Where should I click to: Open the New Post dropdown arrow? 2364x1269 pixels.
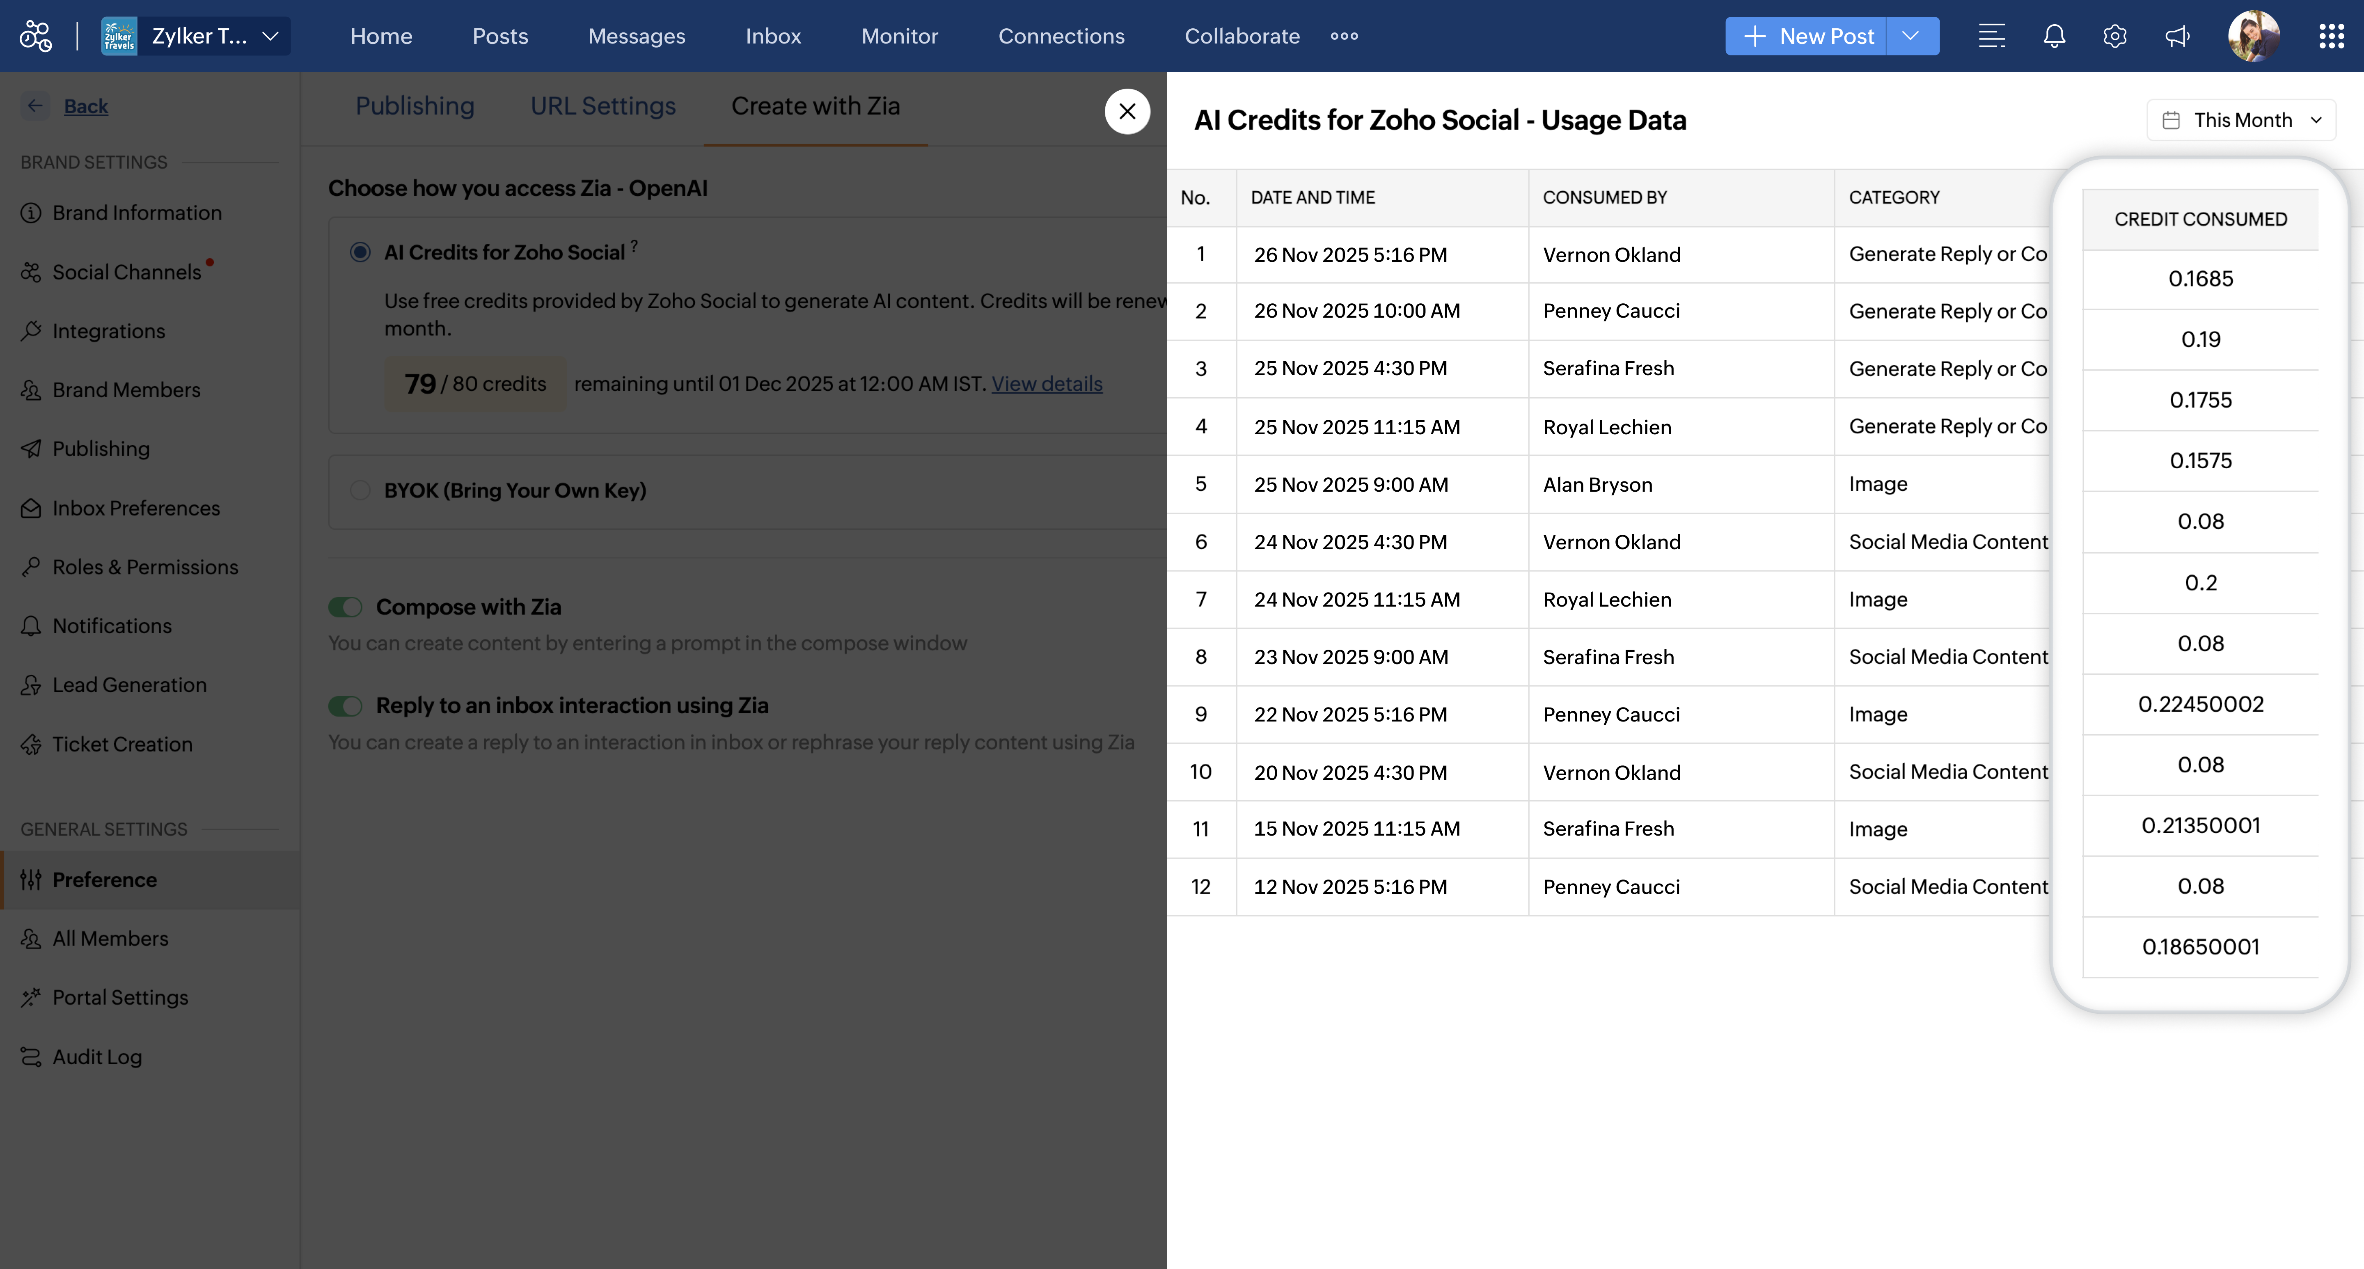[x=1910, y=36]
